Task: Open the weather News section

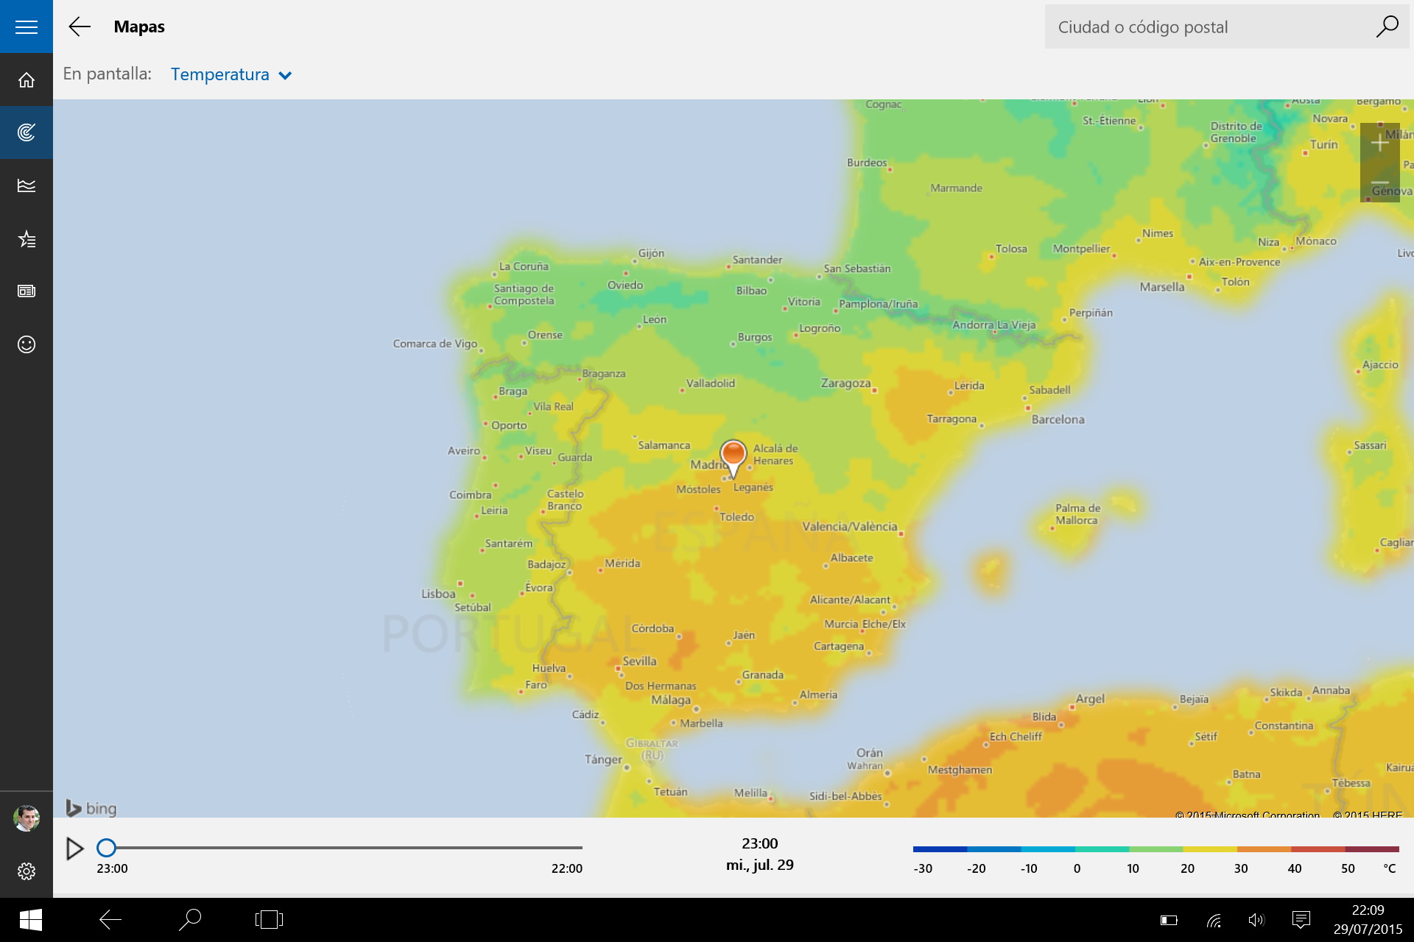Action: click(x=27, y=291)
